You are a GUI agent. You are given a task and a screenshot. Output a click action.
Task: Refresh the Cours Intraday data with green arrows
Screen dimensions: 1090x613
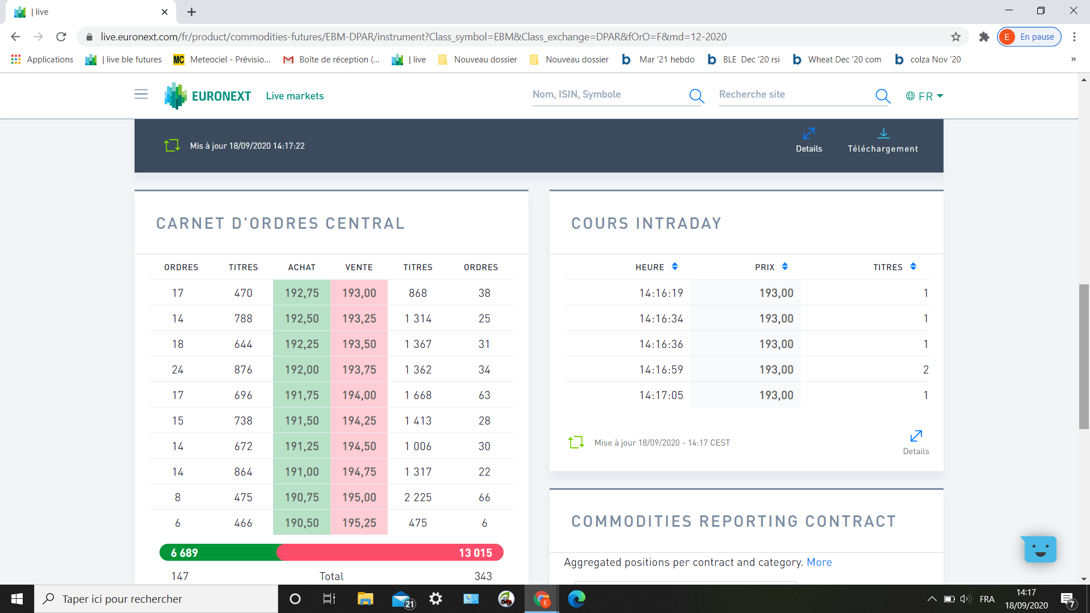pyautogui.click(x=576, y=442)
